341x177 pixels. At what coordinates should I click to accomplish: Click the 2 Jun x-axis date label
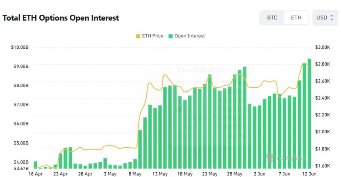pos(260,174)
